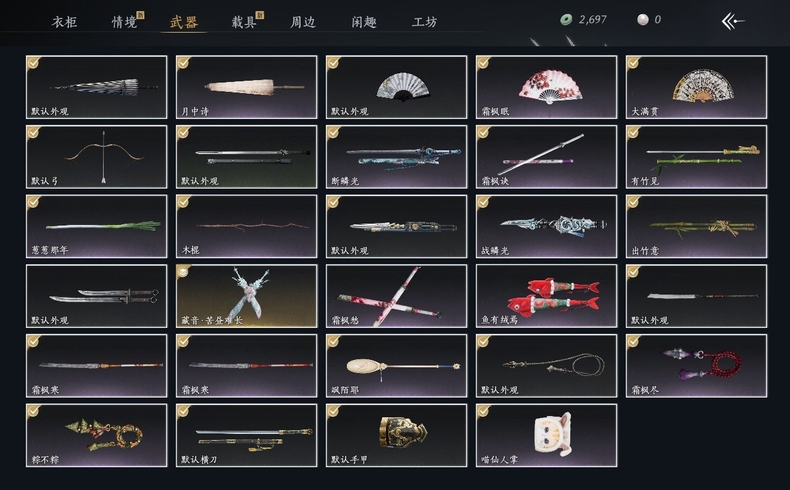Click the jade currency icon

coord(566,20)
